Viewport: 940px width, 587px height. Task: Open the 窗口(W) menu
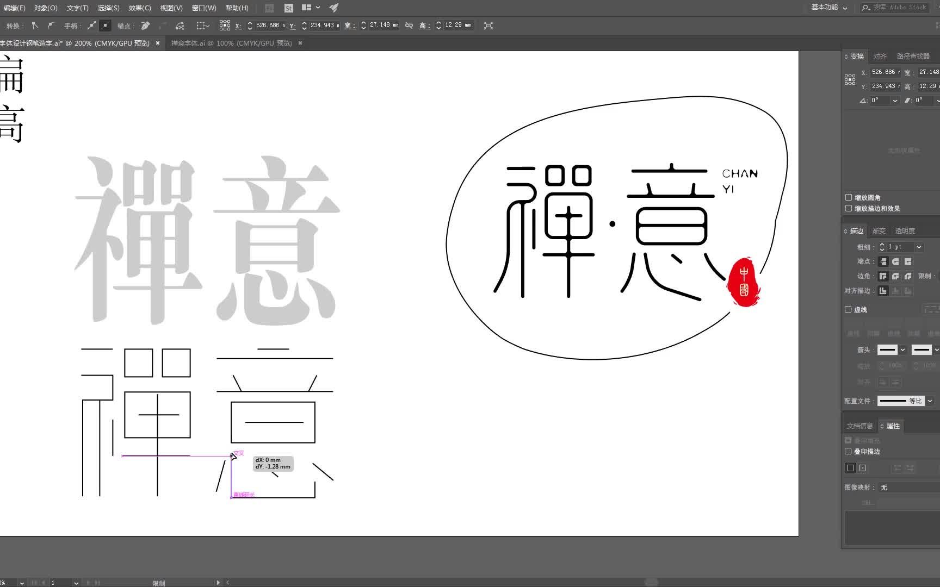(204, 8)
